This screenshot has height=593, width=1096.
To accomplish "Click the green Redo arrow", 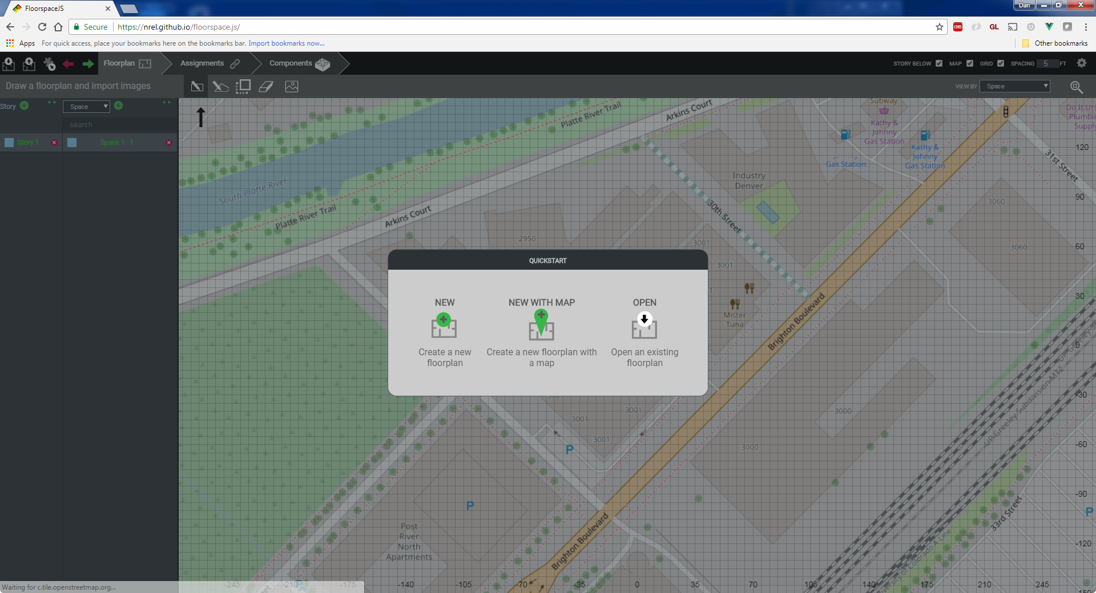I will click(88, 64).
